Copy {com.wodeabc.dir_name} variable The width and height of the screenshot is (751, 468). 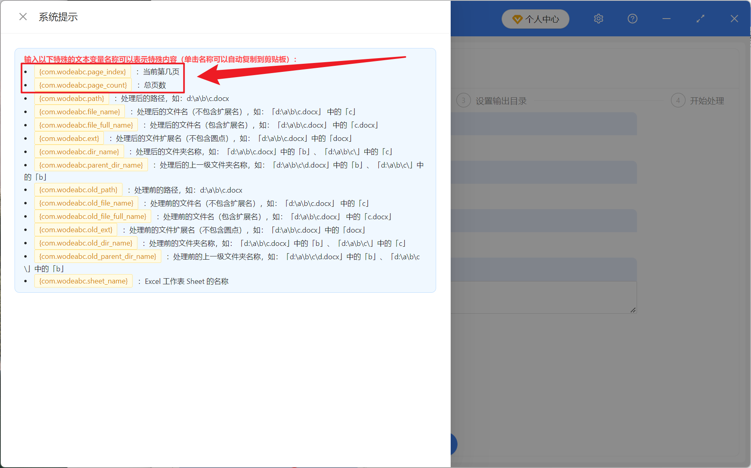click(79, 151)
